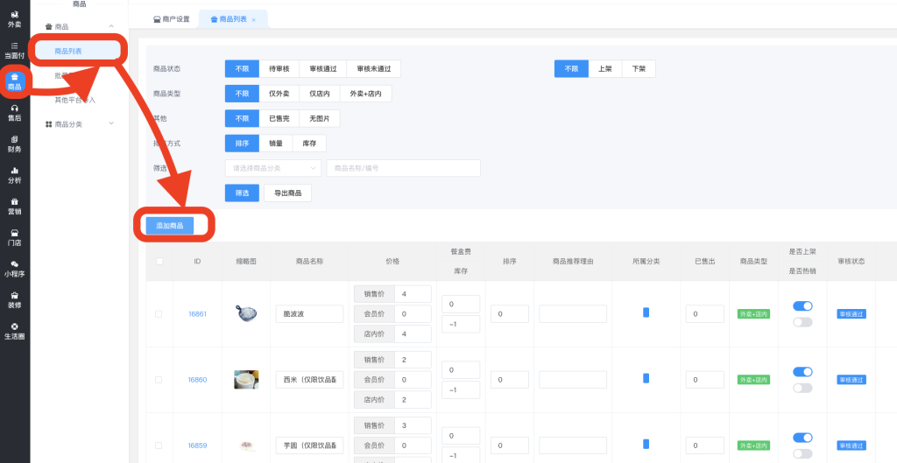Click the blue category swatch for 脆波波
Image resolution: width=897 pixels, height=463 pixels.
tap(646, 312)
